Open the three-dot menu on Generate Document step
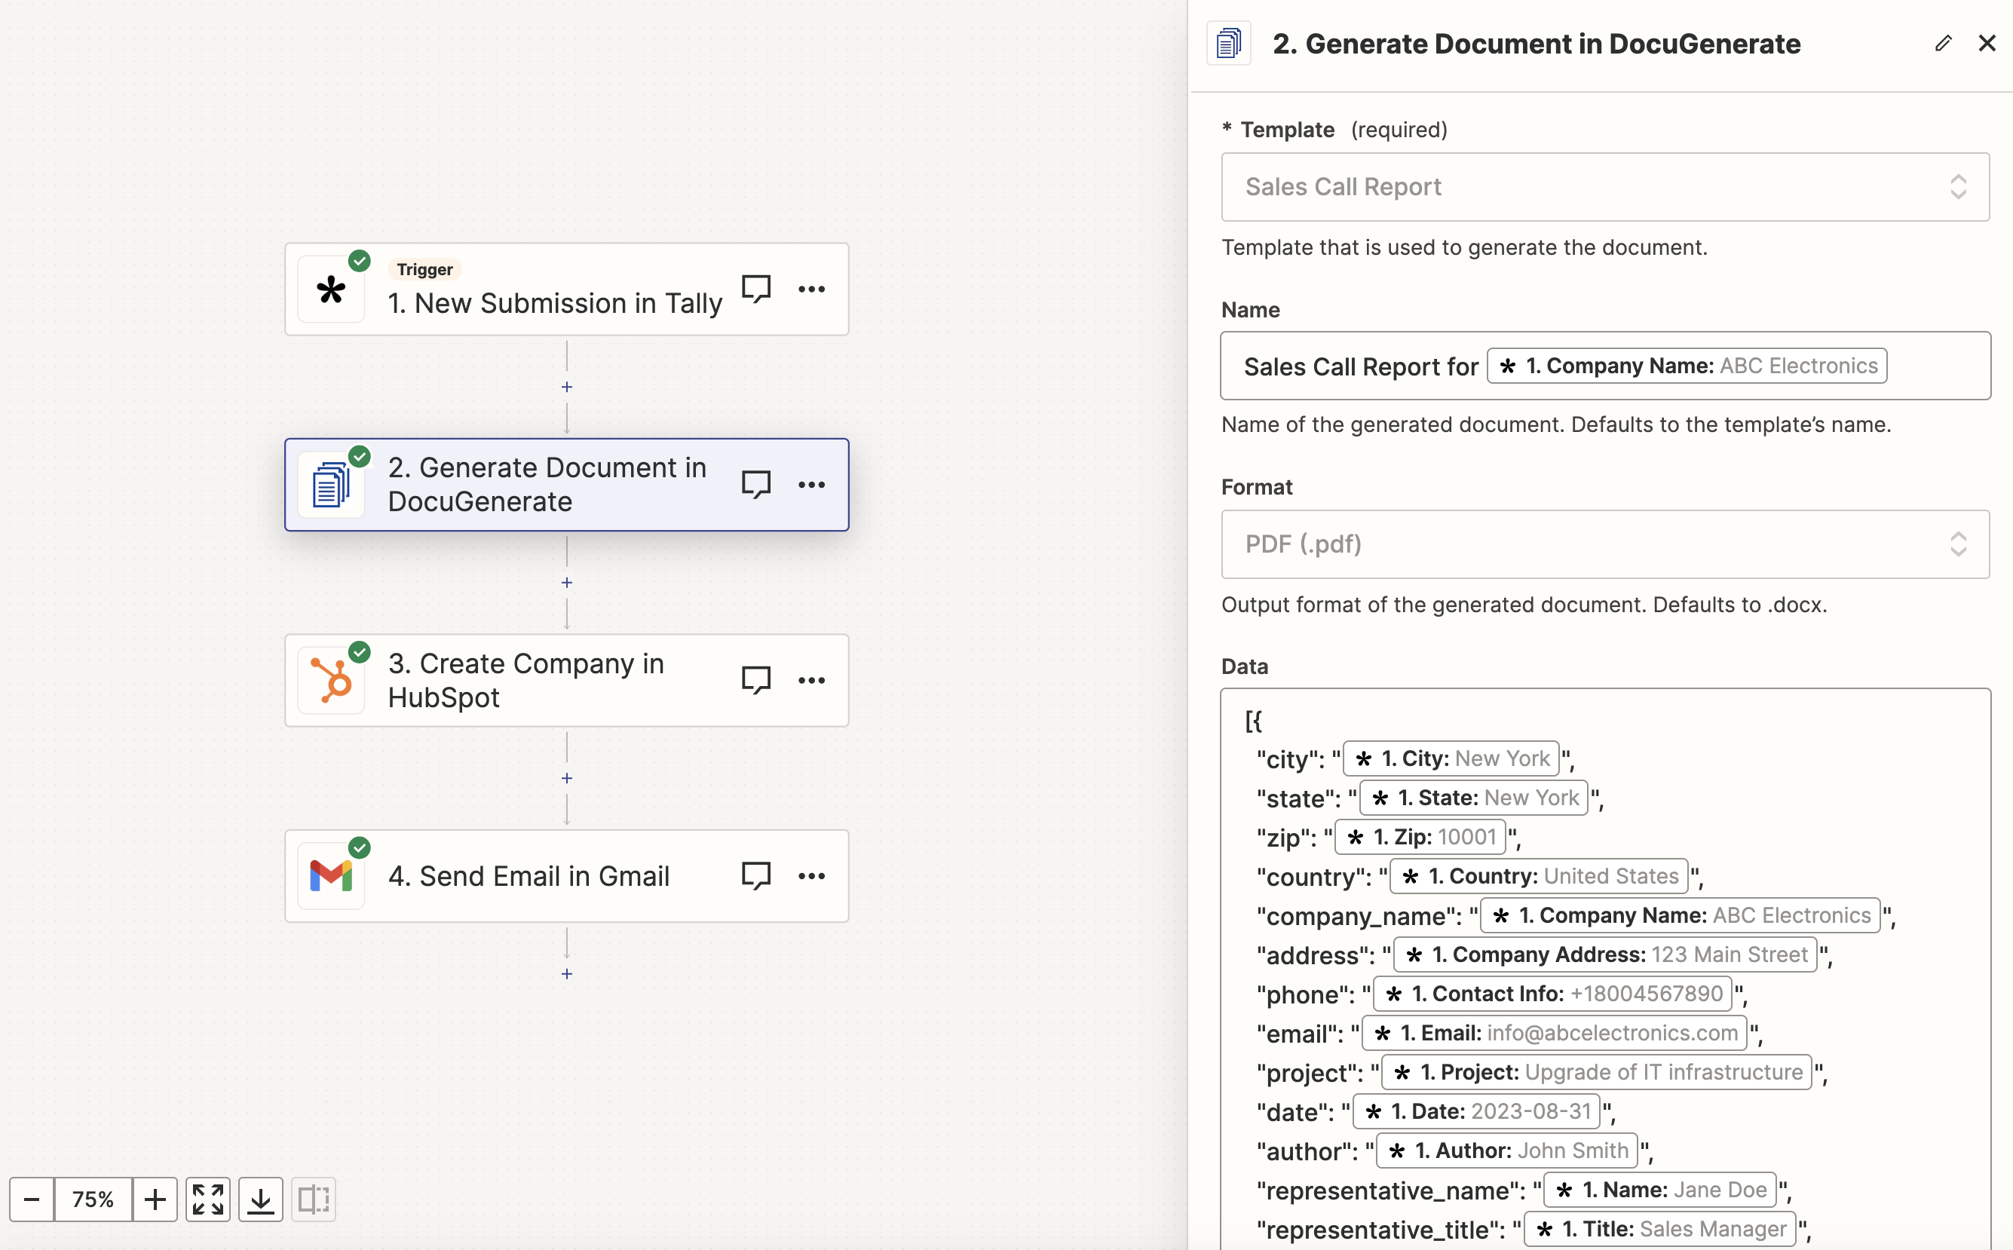This screenshot has width=2013, height=1250. (812, 485)
